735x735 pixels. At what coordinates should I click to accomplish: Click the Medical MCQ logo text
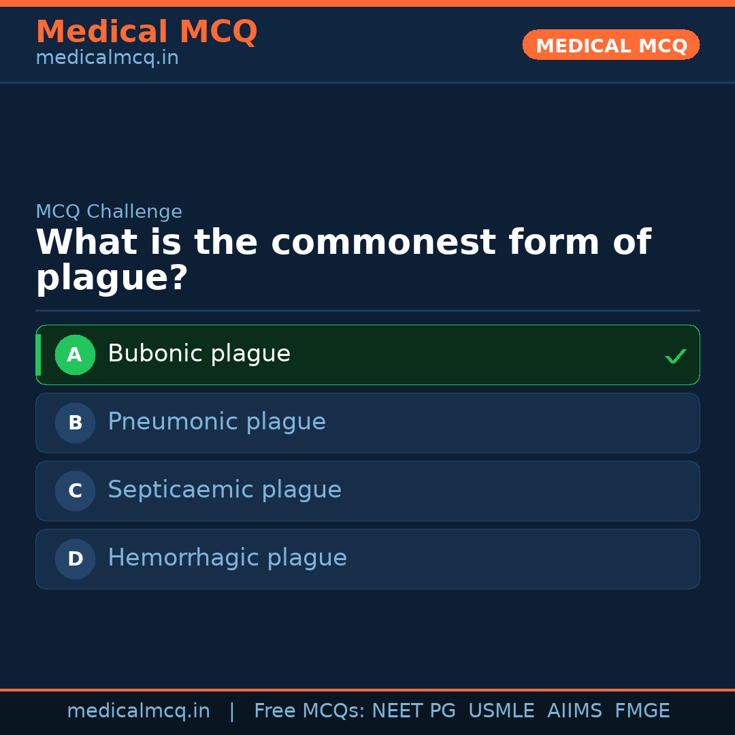click(x=146, y=31)
